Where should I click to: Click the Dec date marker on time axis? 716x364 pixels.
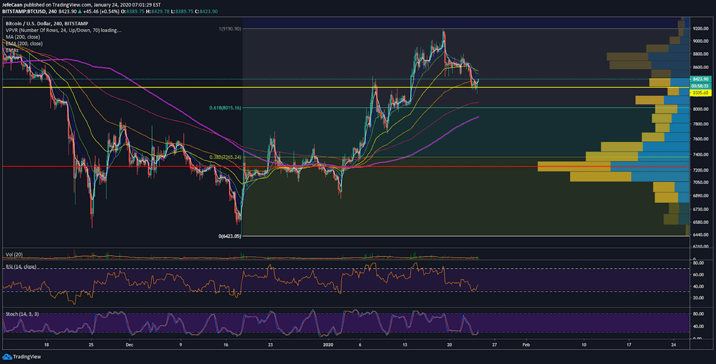tap(130, 345)
